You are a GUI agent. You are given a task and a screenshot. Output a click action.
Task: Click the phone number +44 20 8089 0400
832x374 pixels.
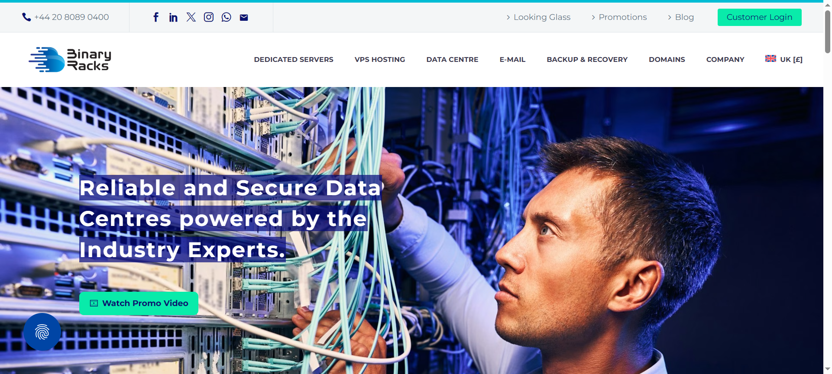(71, 17)
